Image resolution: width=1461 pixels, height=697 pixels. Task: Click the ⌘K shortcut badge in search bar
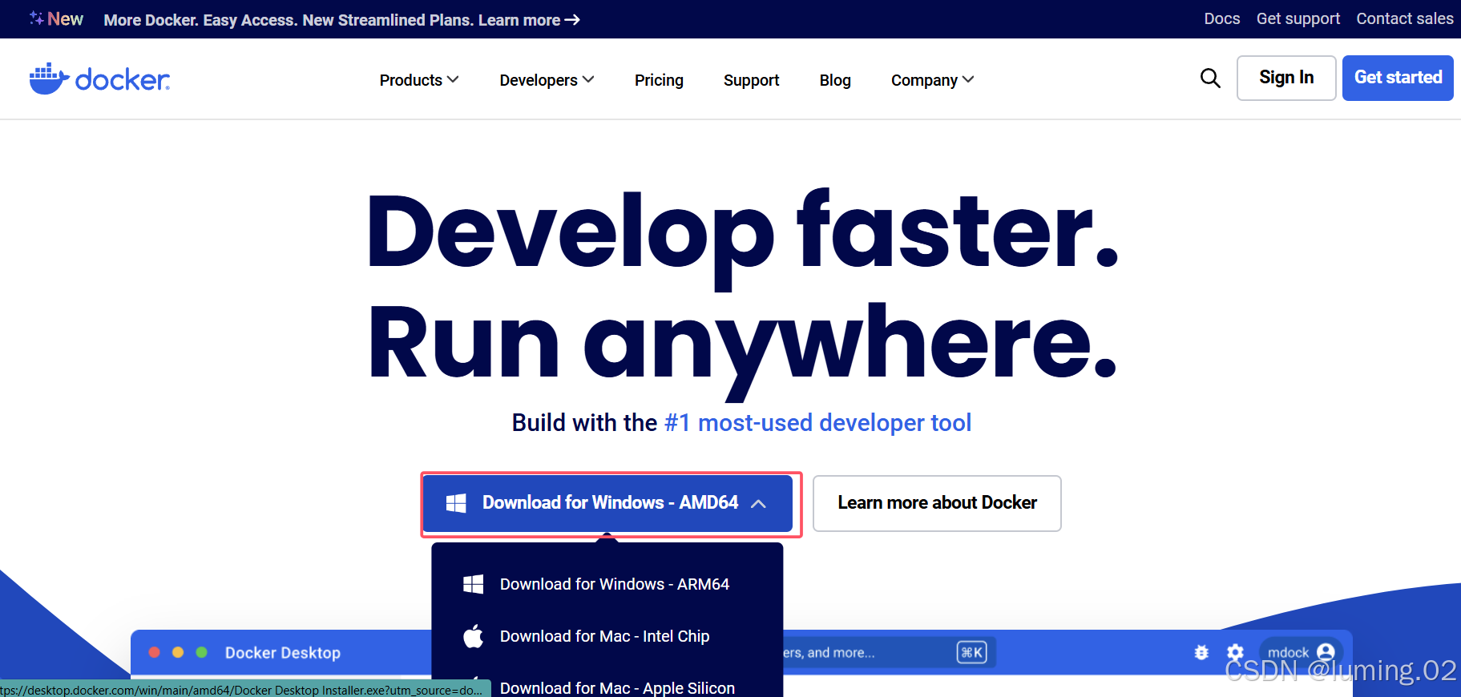point(971,652)
